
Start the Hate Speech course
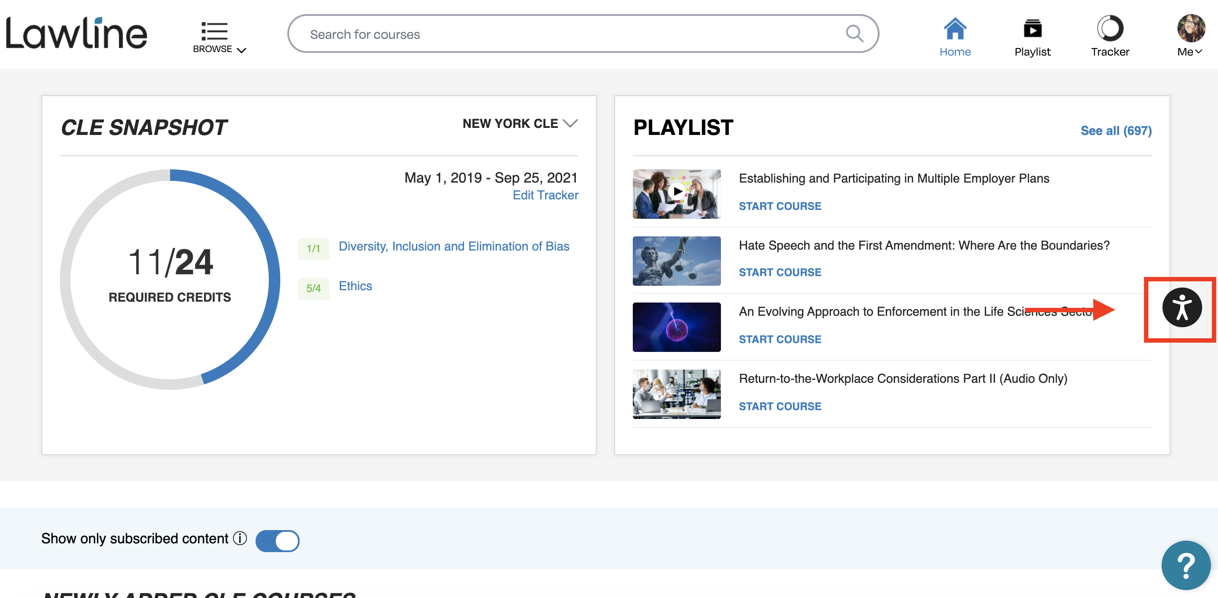click(x=780, y=272)
